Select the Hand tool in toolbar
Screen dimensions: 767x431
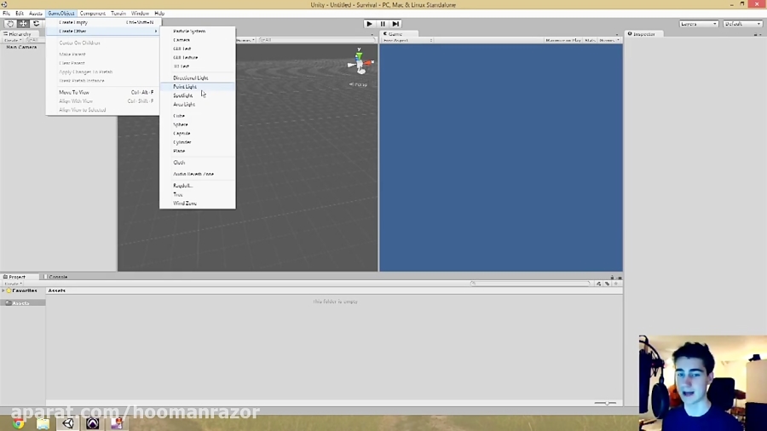pyautogui.click(x=9, y=24)
